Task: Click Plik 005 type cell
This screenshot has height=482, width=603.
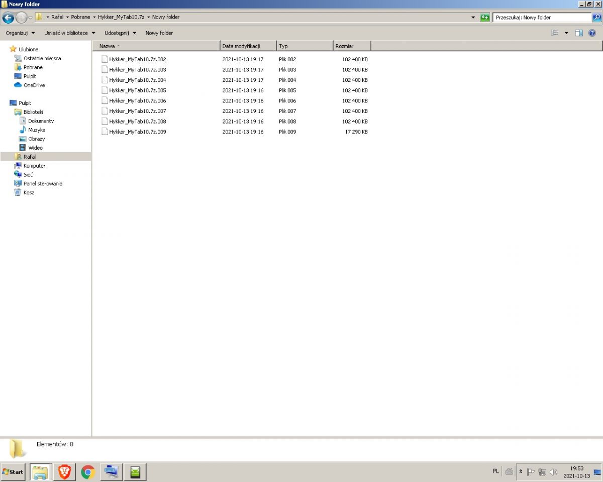Action: [x=287, y=90]
